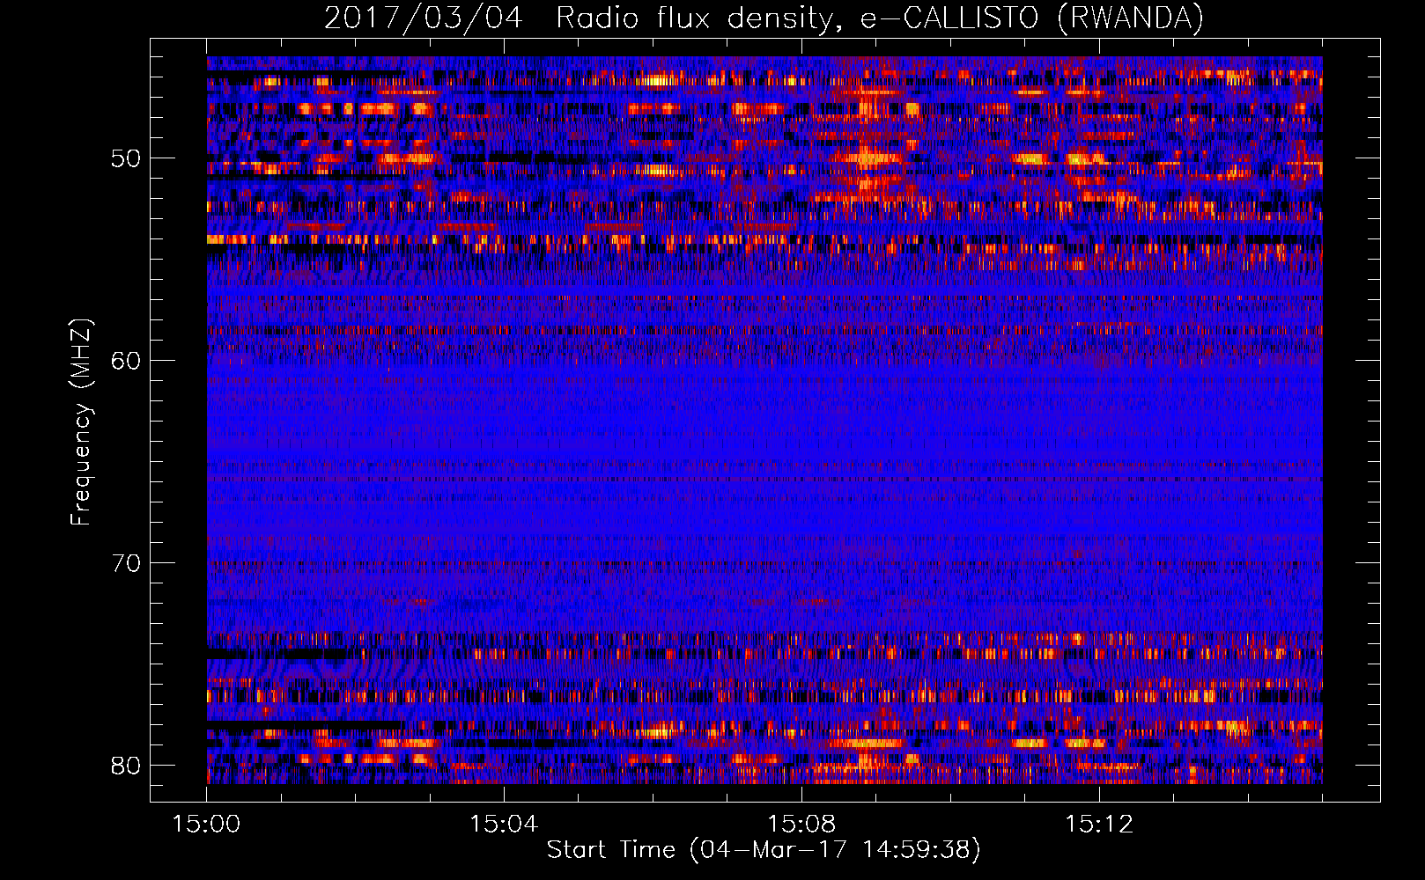Viewport: 1425px width, 880px height.
Task: Click the '70' frequency tick label
Action: click(126, 563)
